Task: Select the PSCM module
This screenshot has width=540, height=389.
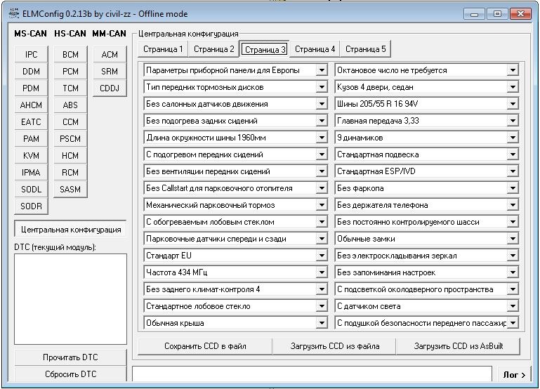Action: pos(70,139)
